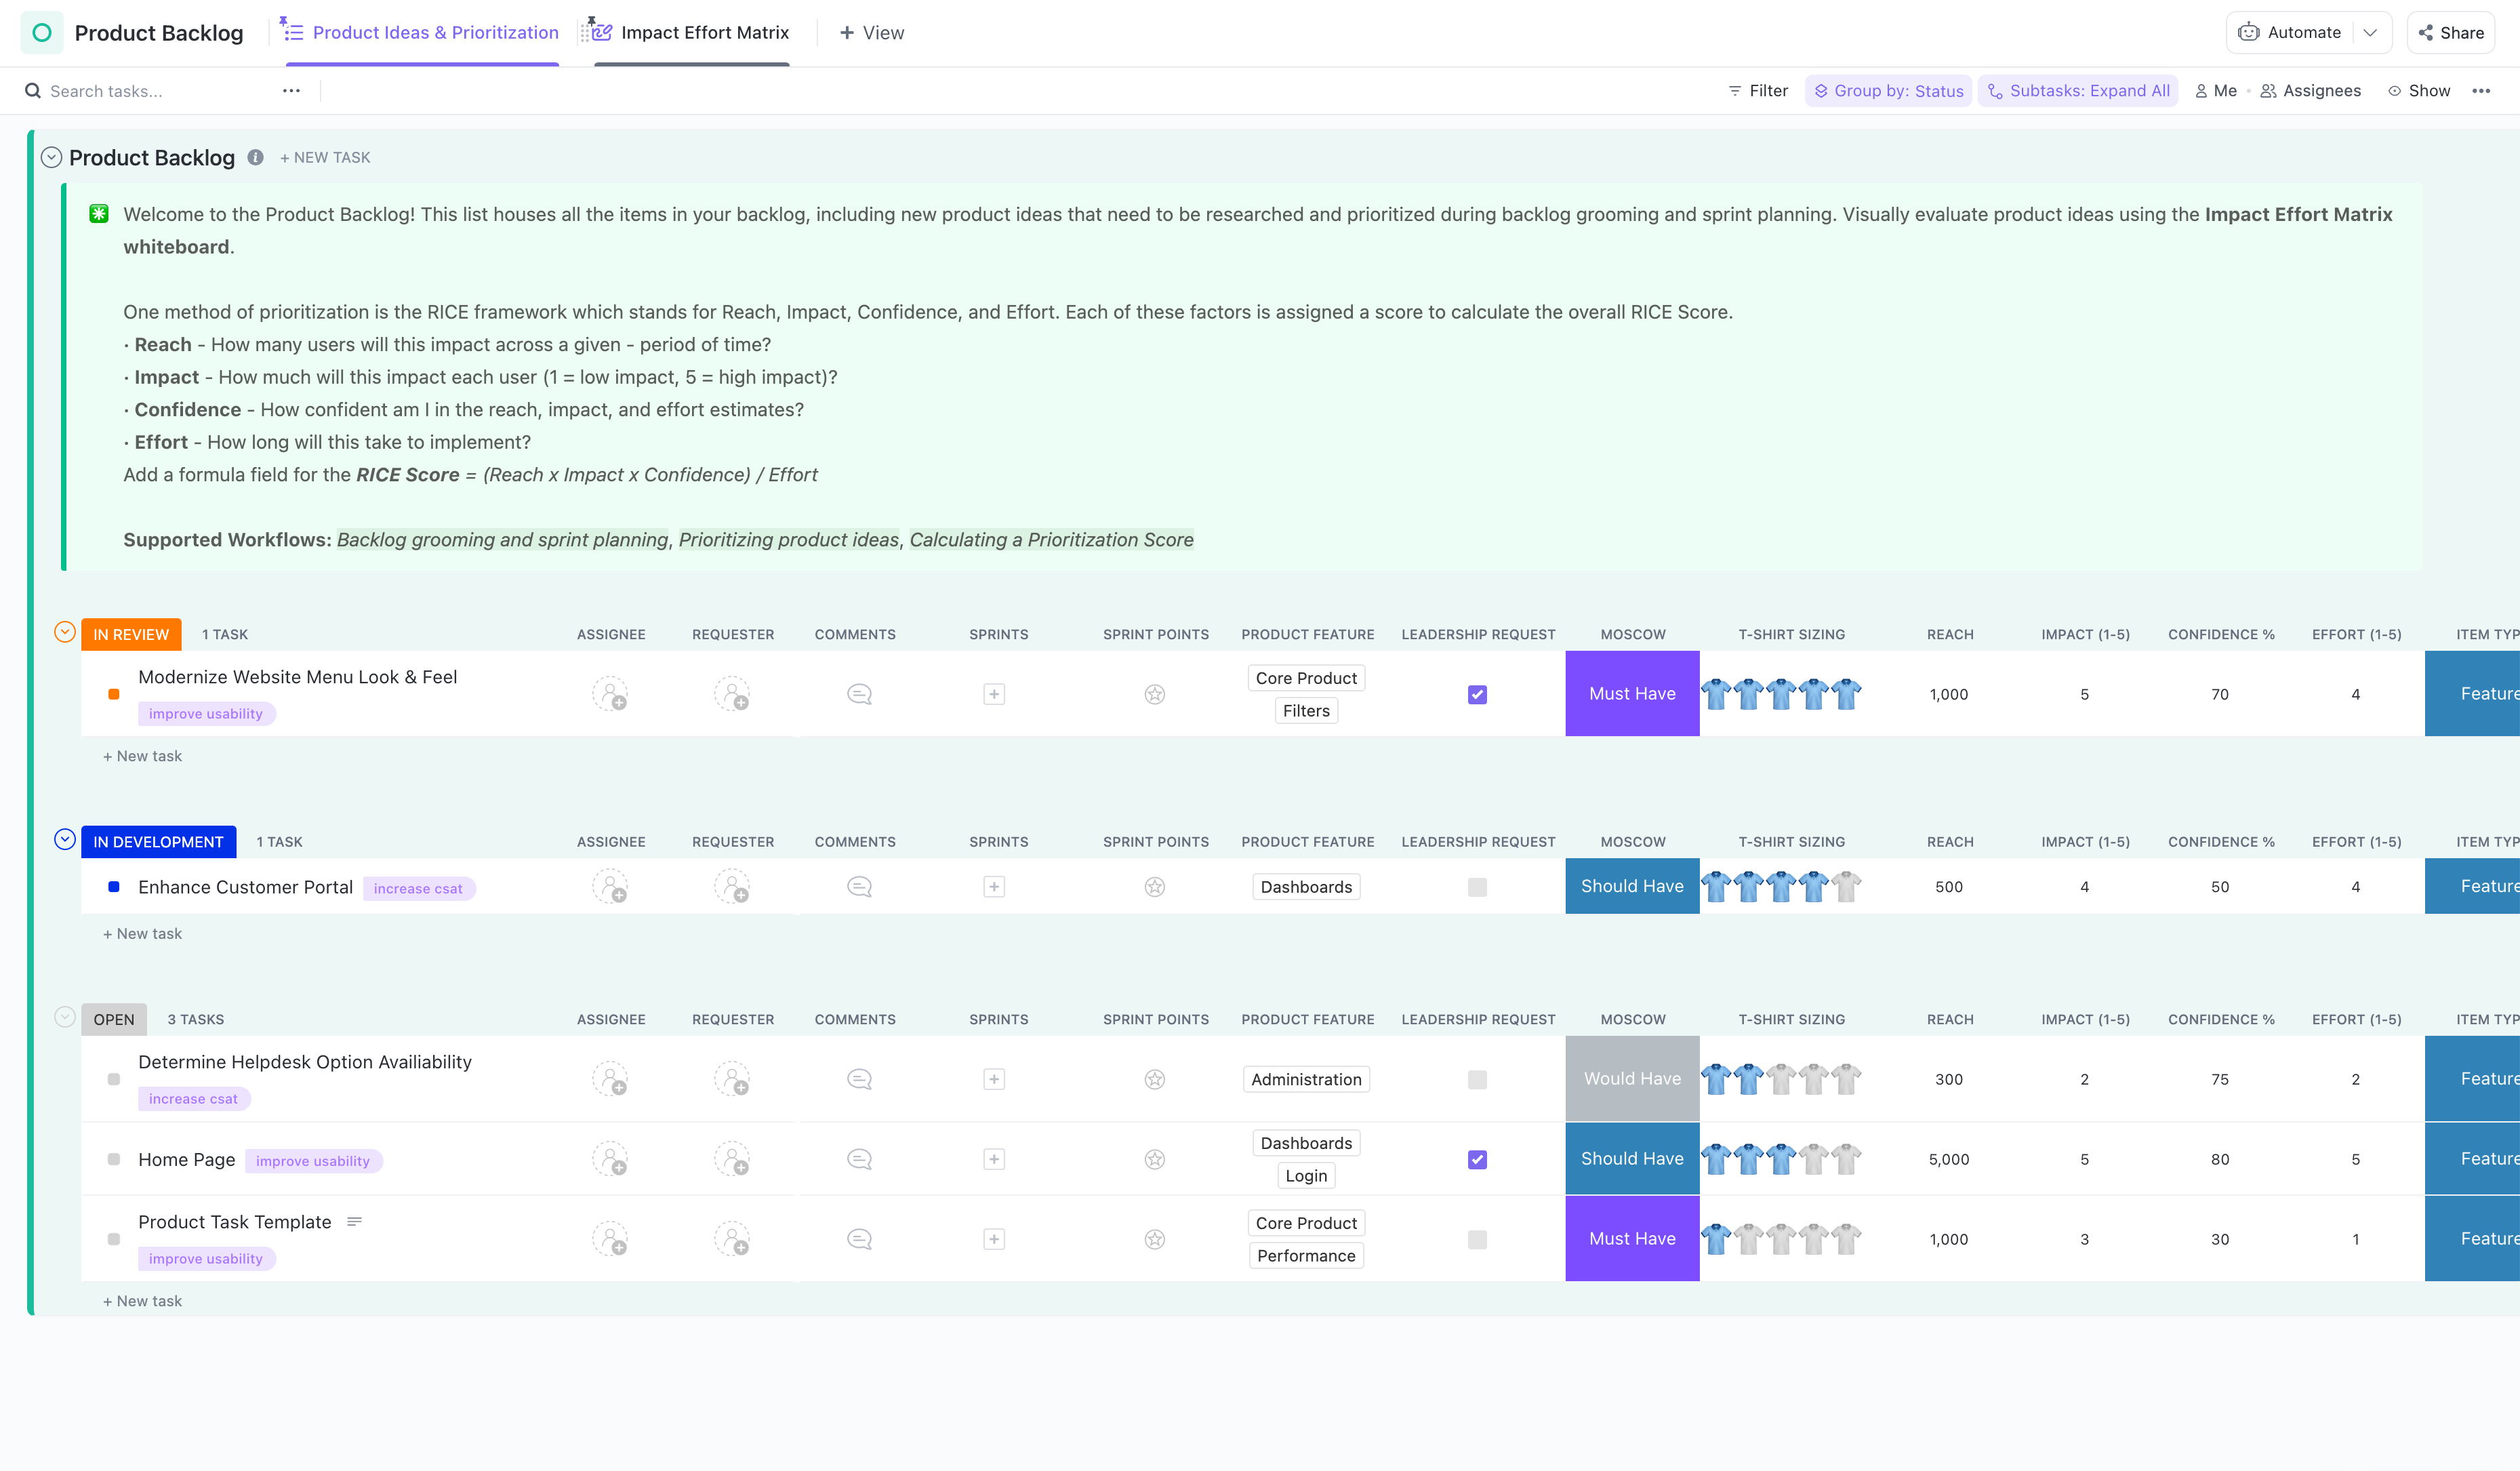The image size is (2520, 1471).
Task: Add a new View
Action: (872, 33)
